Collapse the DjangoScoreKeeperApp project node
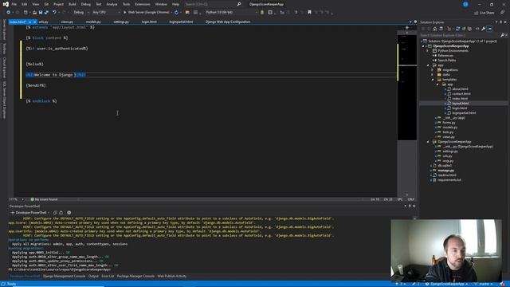 (423, 46)
